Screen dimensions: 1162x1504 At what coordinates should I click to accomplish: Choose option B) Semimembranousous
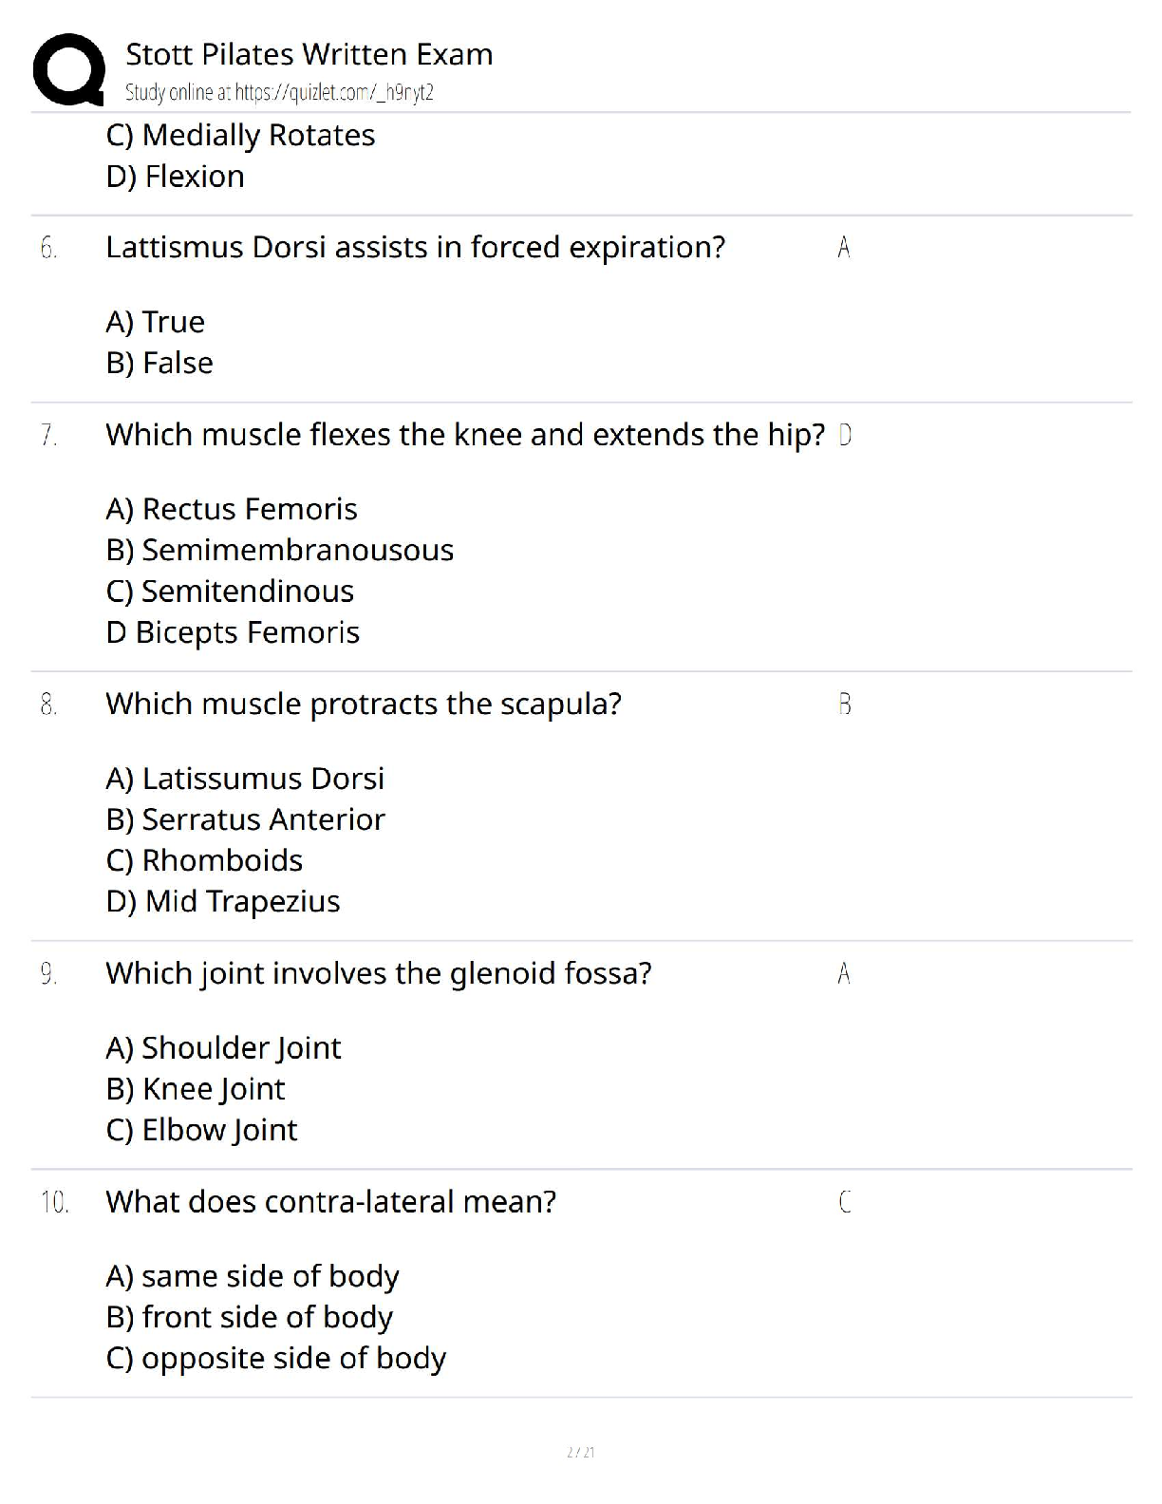pos(280,550)
